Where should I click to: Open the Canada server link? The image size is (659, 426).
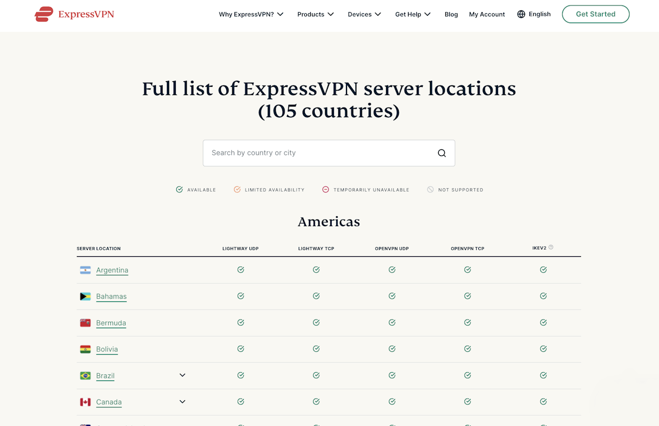click(109, 402)
